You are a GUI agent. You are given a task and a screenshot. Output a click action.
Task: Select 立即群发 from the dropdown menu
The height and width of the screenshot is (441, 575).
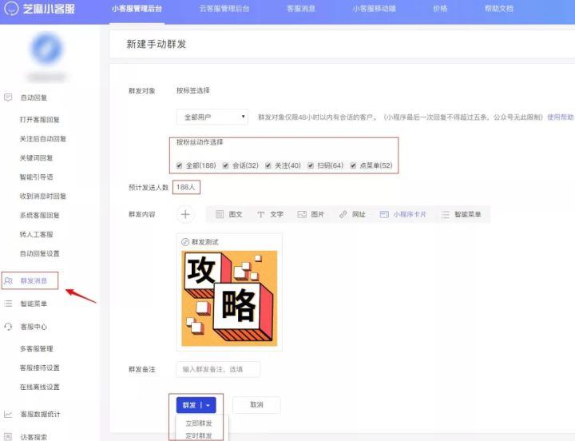[199, 423]
